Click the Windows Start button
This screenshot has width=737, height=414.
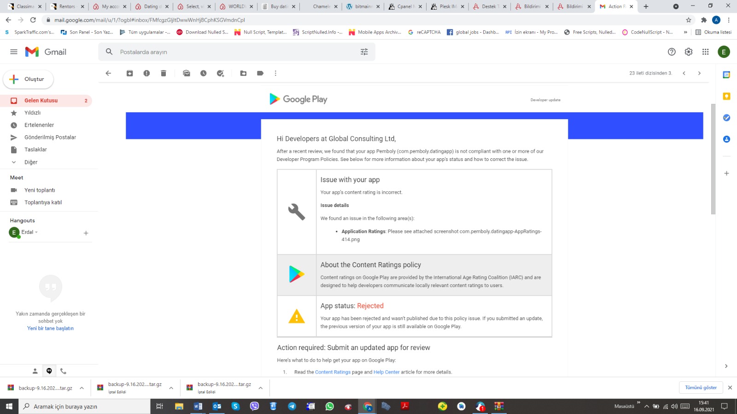click(x=9, y=406)
